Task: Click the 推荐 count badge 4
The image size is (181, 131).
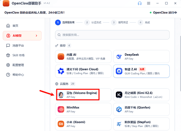Action: [x=69, y=46]
